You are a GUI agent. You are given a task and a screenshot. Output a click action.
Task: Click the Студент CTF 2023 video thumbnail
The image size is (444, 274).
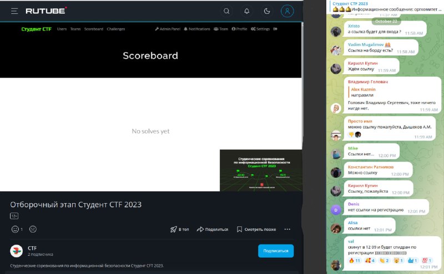[261, 170]
